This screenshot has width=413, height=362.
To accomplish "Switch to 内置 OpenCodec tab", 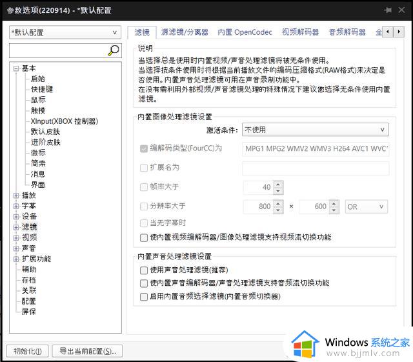I will 245,32.
